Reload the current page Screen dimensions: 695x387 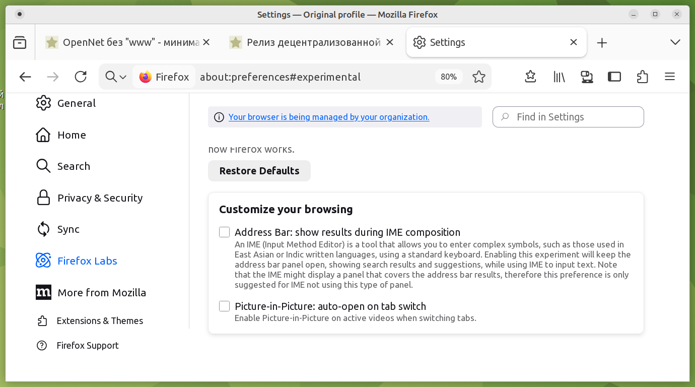pyautogui.click(x=81, y=77)
